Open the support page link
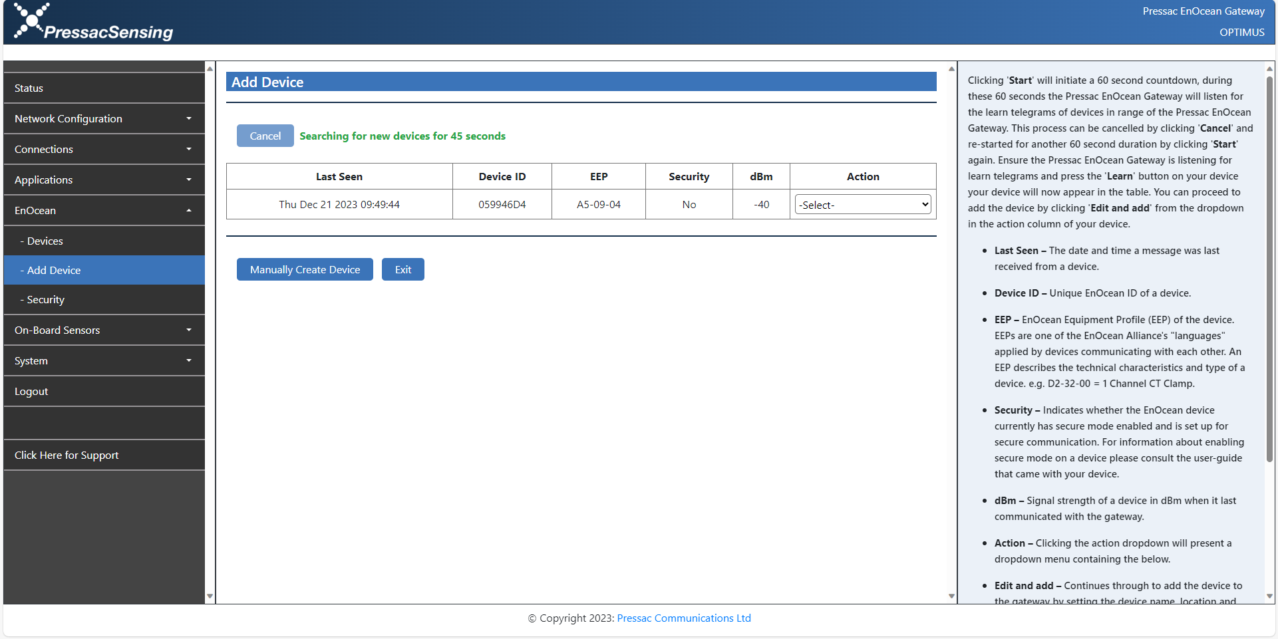The width and height of the screenshot is (1278, 639). (x=67, y=455)
